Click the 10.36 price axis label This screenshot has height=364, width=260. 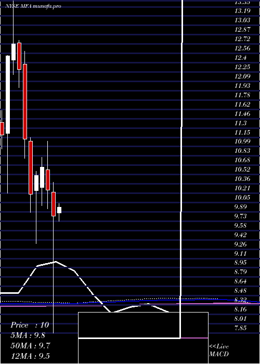point(242,179)
